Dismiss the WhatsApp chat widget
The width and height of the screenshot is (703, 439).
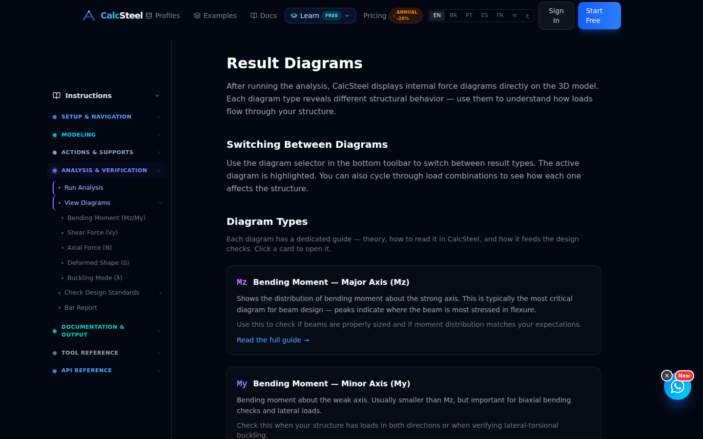tap(666, 376)
